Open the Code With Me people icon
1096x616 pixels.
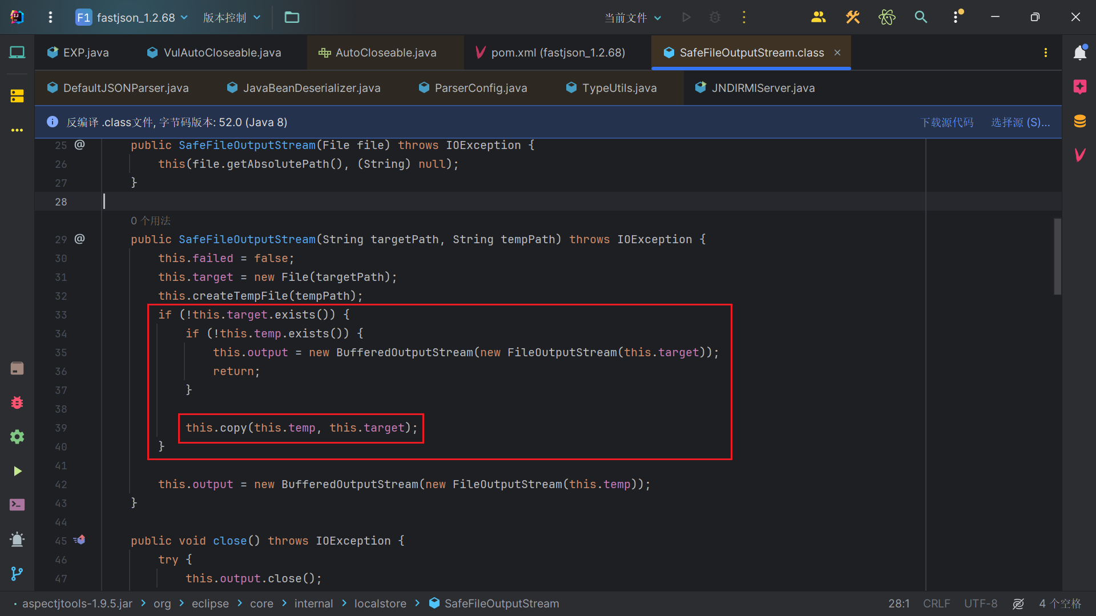point(819,17)
